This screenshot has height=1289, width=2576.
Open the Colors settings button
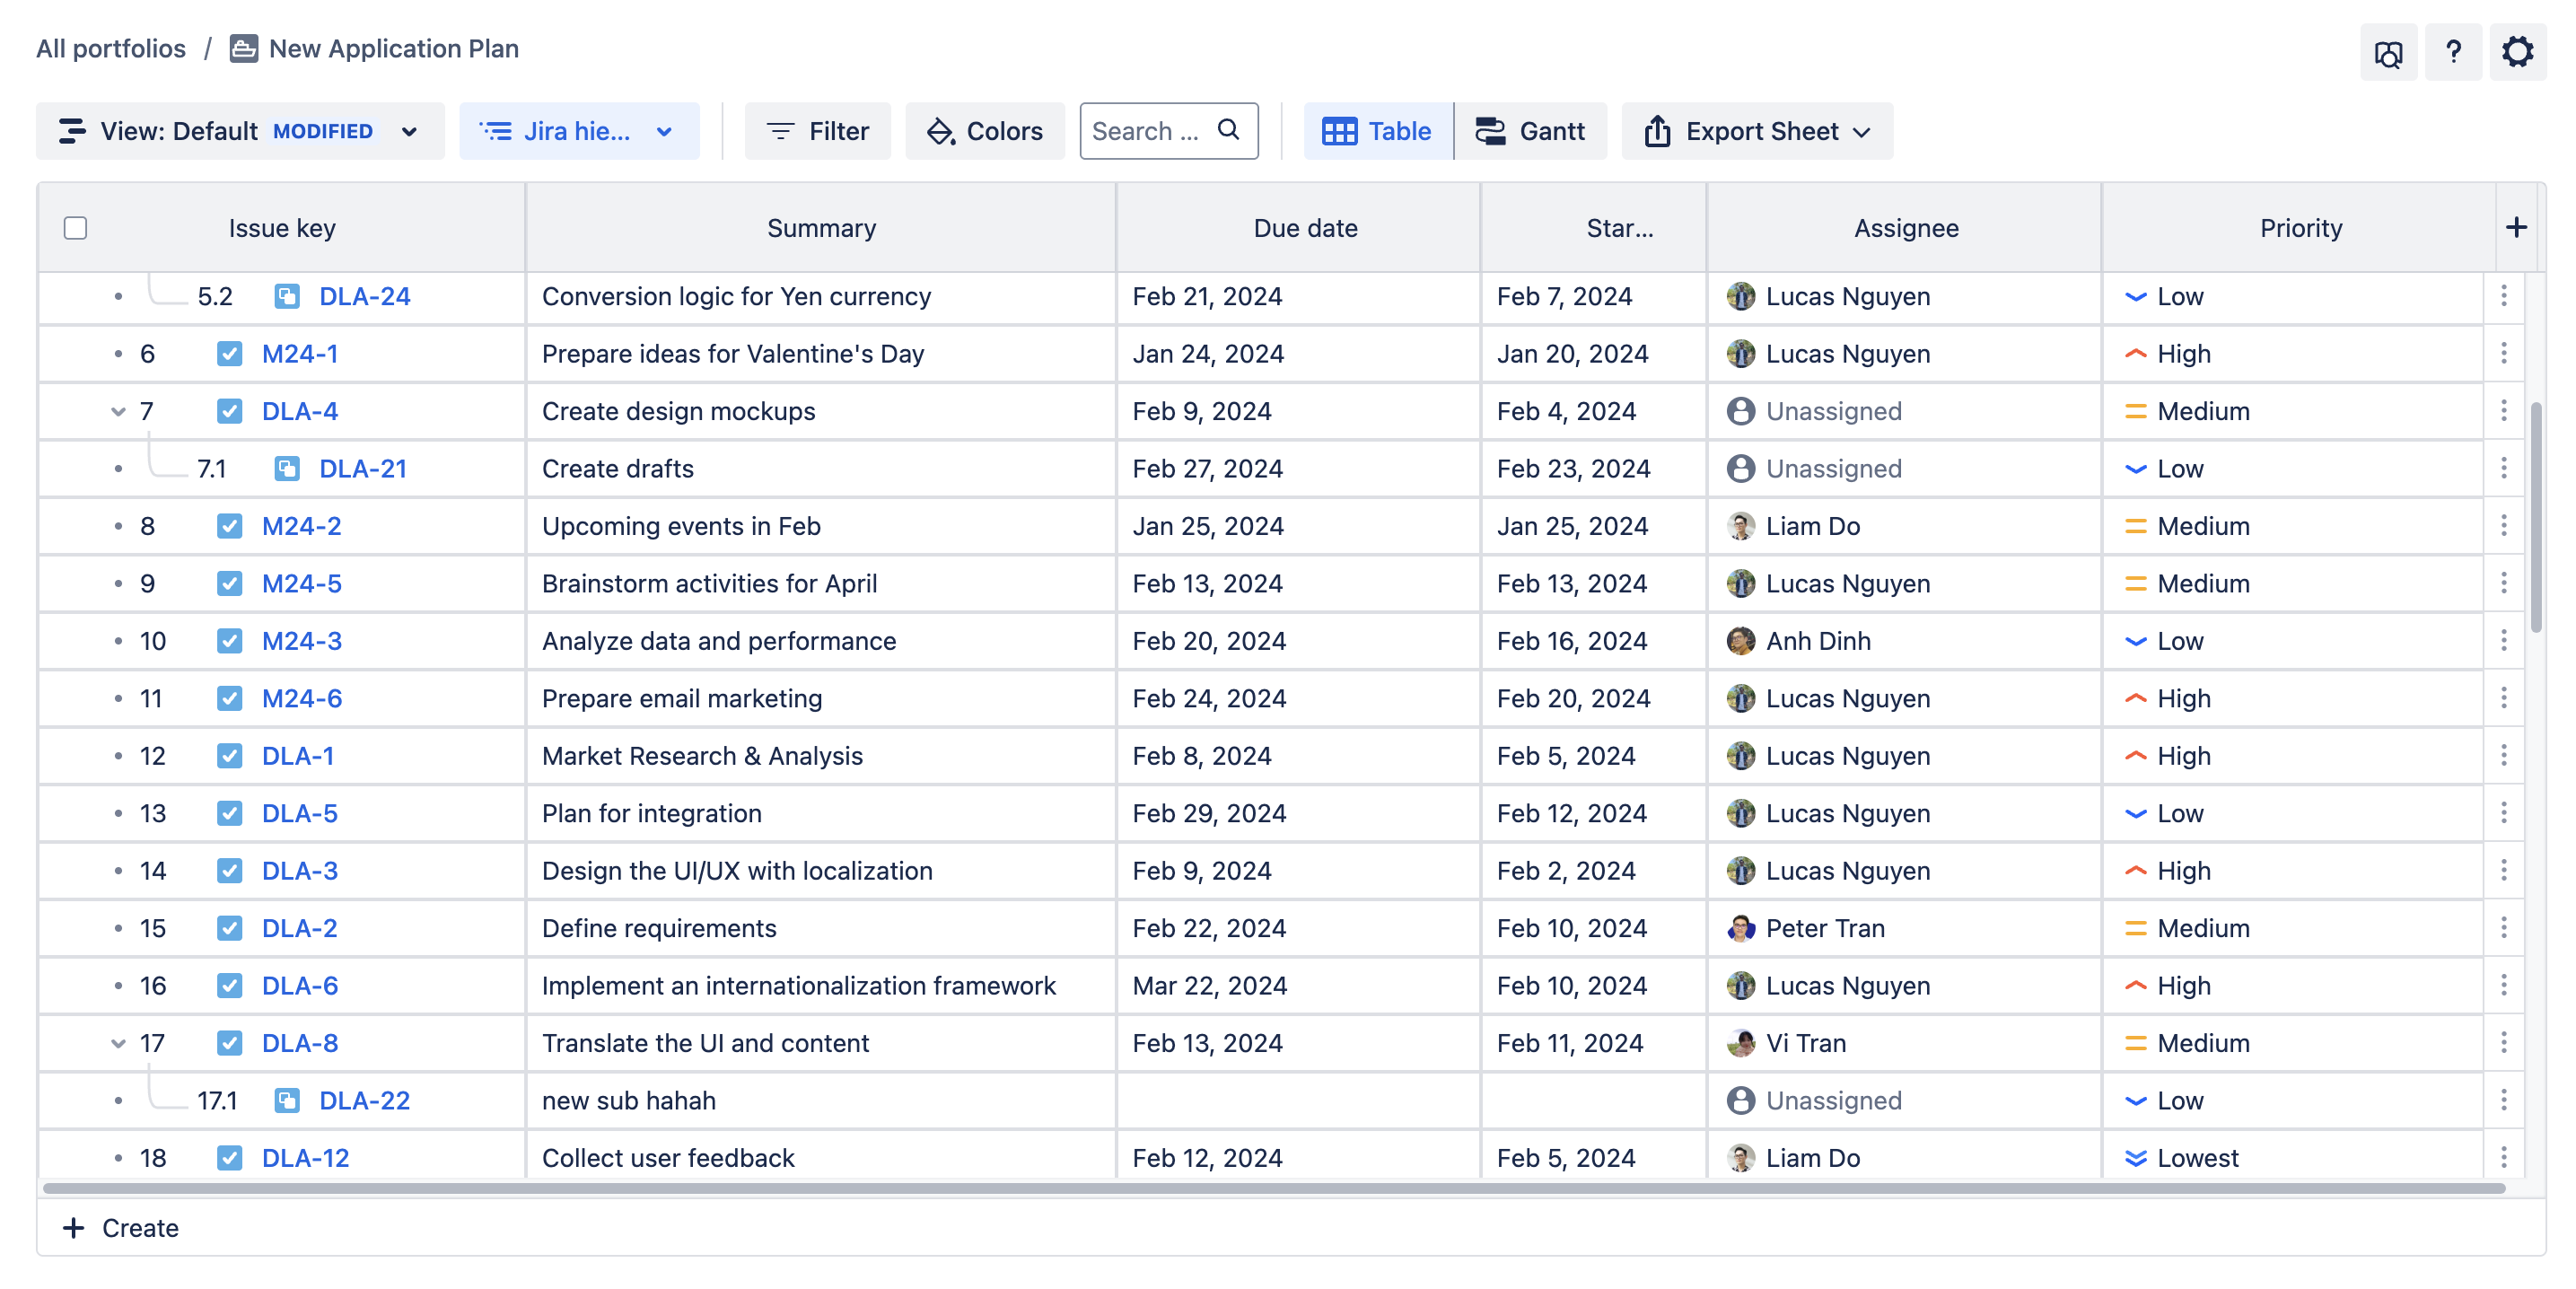pos(985,131)
